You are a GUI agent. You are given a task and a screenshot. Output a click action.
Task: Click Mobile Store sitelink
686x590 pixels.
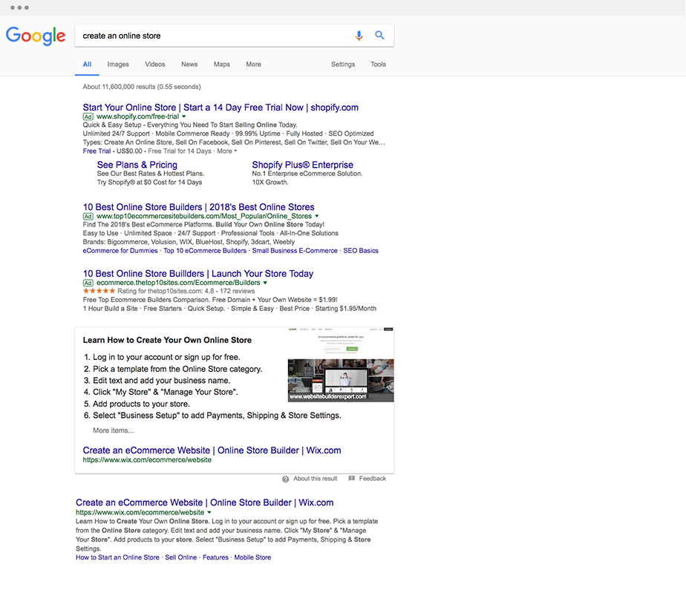[x=252, y=557]
